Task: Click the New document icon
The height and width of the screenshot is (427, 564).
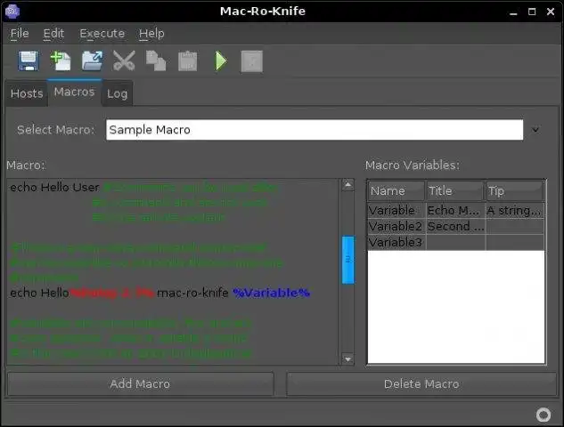Action: pos(60,60)
